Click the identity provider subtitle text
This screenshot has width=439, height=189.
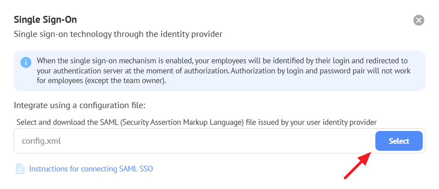click(118, 34)
